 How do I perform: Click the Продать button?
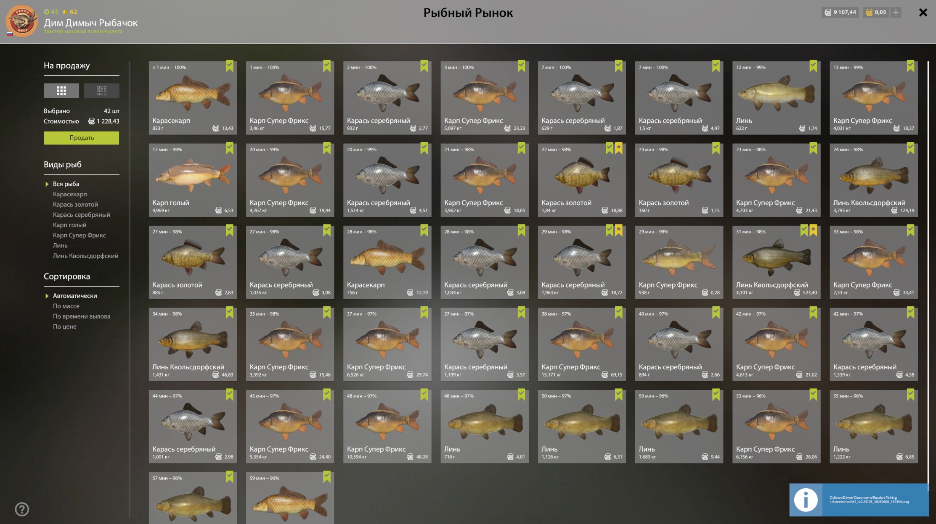pos(82,138)
